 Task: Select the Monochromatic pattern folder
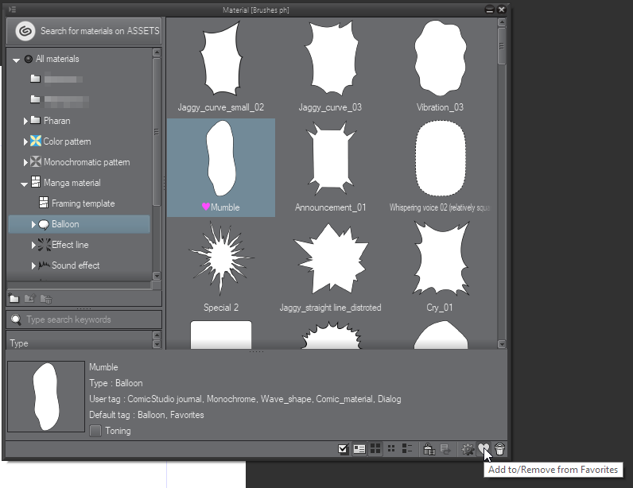(x=86, y=162)
